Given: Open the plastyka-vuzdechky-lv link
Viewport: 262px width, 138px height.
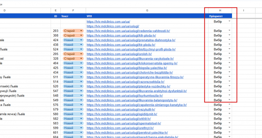Looking at the screenshot, I should [129, 86].
